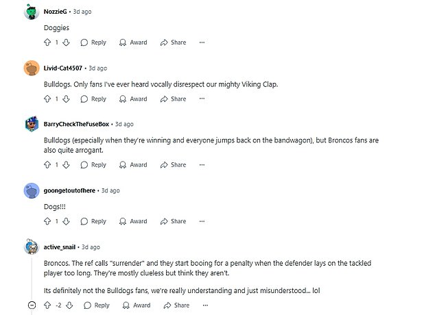The width and height of the screenshot is (435, 315).
Task: Click NozzieG's avatar icon
Action: click(x=32, y=12)
